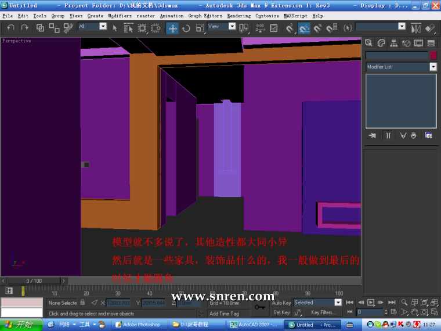Activate the Select and Move tool
Screen dimensions: 441x331
[x=172, y=28]
